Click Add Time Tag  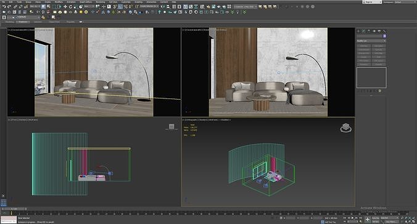330,222
